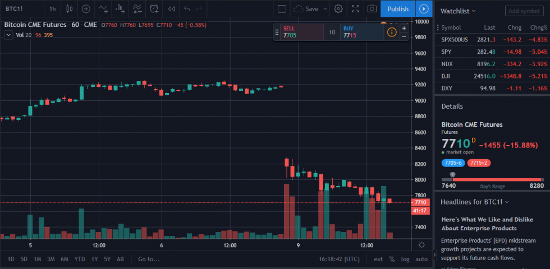The height and width of the screenshot is (269, 550).
Task: Select NDX row in the watchlist
Action: pos(492,64)
